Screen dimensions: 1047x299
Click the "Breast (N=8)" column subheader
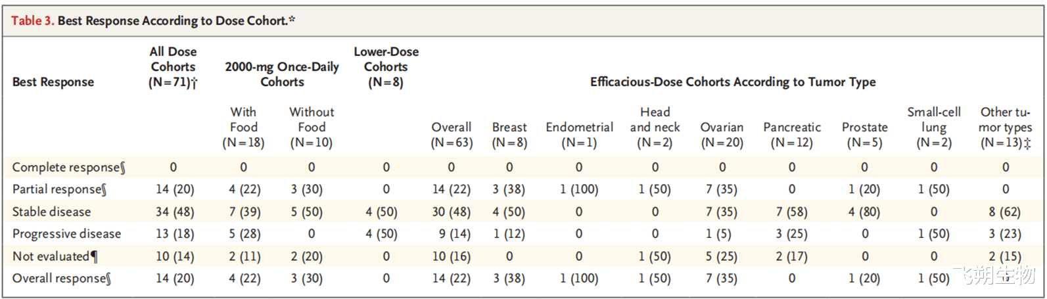pos(509,135)
